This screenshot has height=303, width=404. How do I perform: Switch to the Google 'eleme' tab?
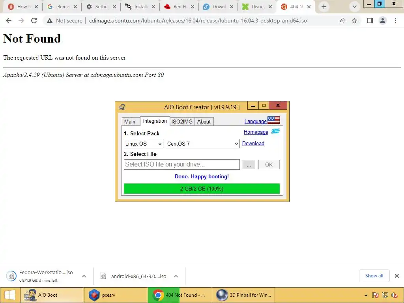pos(62,7)
